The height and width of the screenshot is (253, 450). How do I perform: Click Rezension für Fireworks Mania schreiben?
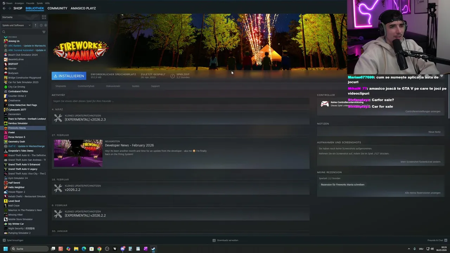(343, 184)
